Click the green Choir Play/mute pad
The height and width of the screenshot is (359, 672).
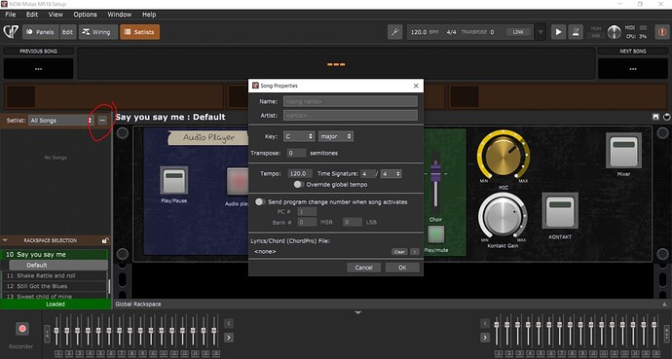(x=436, y=234)
